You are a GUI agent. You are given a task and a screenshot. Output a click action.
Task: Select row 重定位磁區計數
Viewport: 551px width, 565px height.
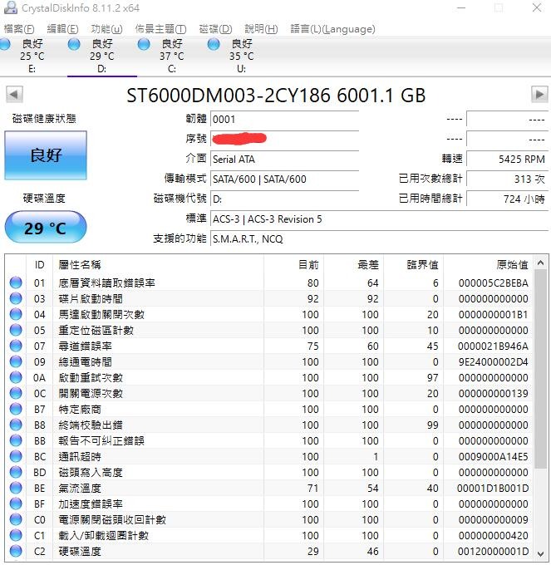pos(269,330)
